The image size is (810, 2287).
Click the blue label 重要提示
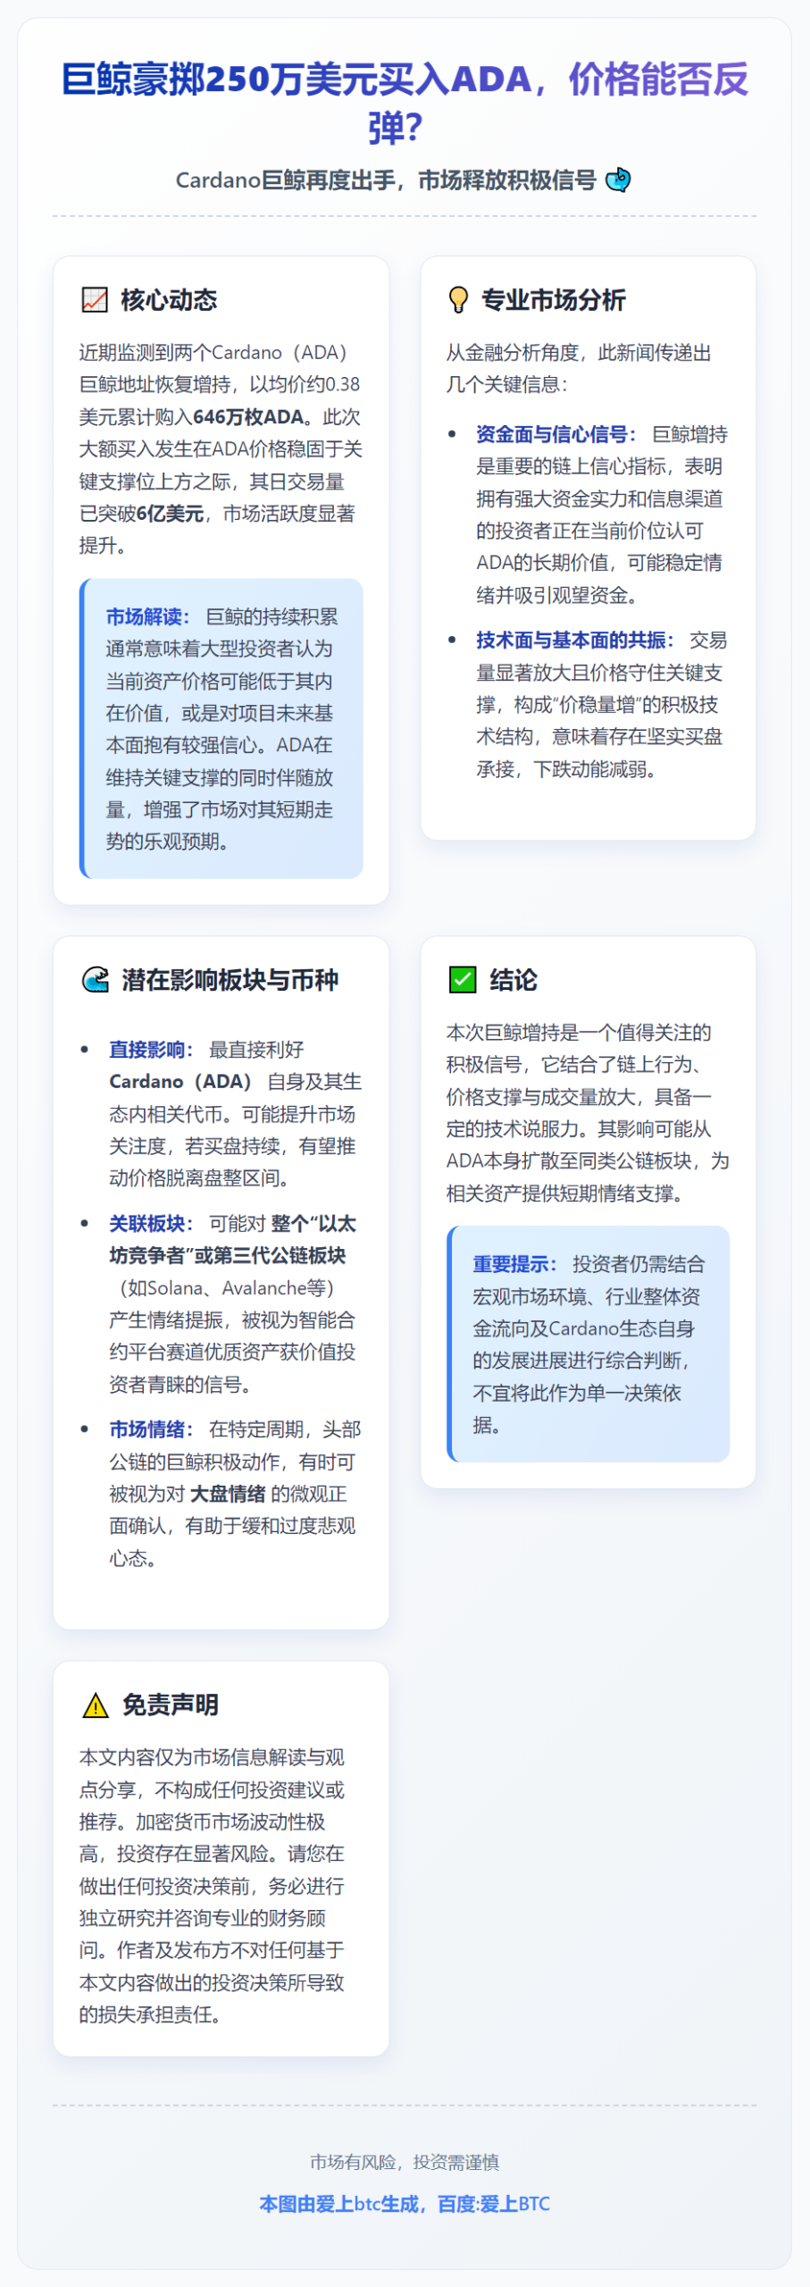(514, 1264)
